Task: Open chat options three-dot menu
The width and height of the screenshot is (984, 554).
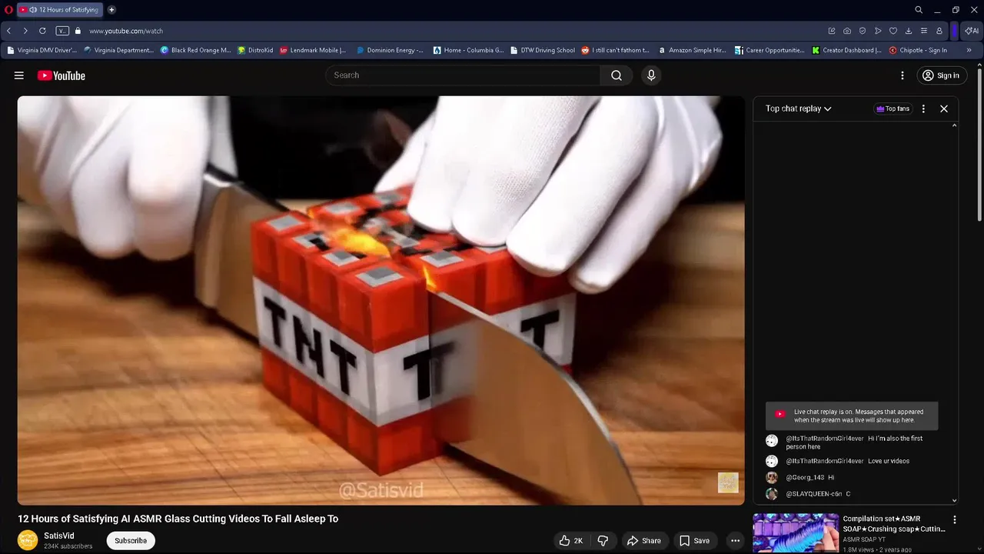Action: [923, 108]
